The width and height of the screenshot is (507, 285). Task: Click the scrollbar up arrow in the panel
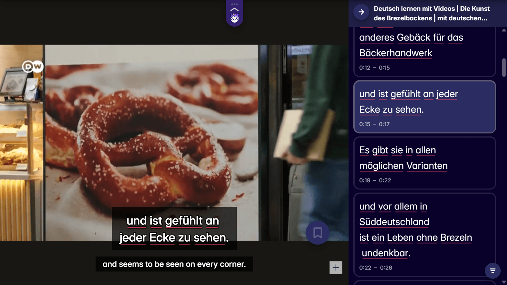coord(503,30)
